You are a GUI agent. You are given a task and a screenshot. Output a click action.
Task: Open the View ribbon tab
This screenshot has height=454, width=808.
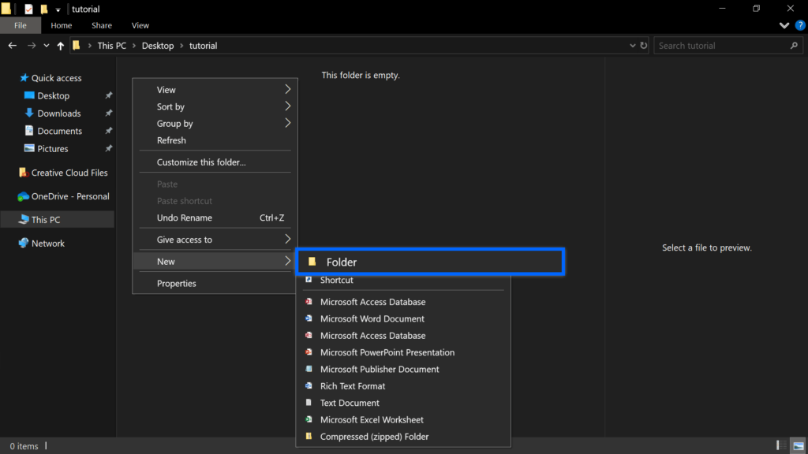click(x=140, y=25)
